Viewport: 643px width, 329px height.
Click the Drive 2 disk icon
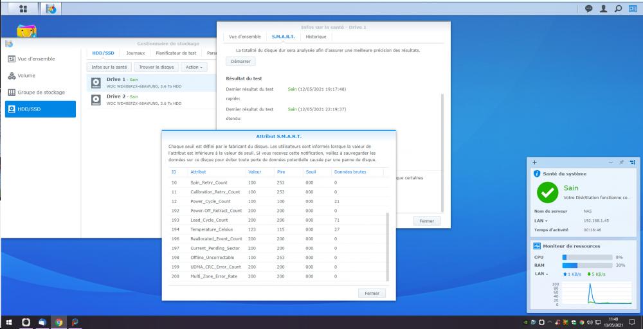(x=96, y=100)
